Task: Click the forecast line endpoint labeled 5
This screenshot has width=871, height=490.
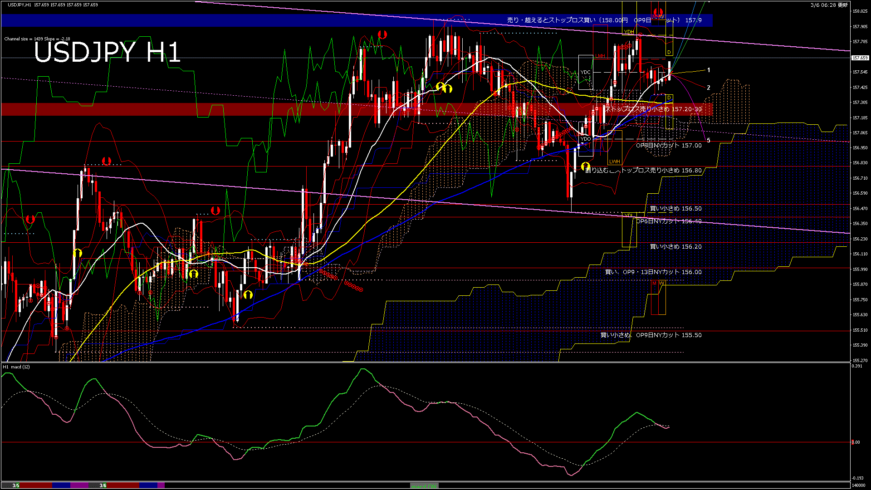Action: tap(709, 141)
